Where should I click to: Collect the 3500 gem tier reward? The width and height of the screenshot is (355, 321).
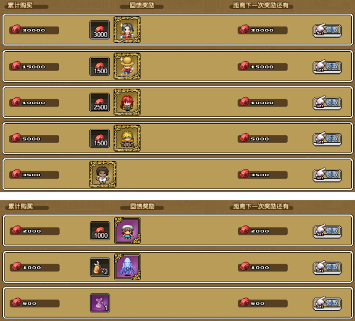point(327,175)
